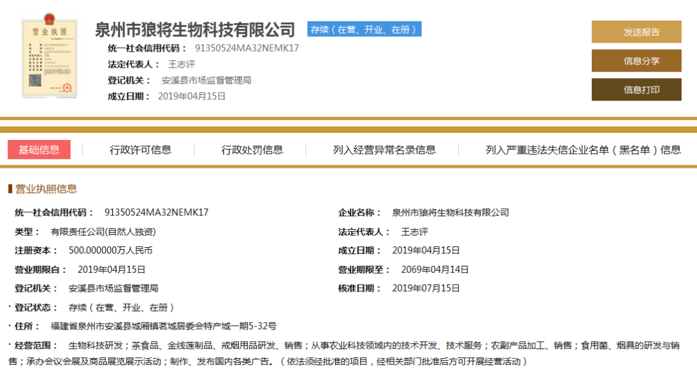The height and width of the screenshot is (371, 697).
Task: Click the 企业名称 value in license details
Action: point(450,212)
